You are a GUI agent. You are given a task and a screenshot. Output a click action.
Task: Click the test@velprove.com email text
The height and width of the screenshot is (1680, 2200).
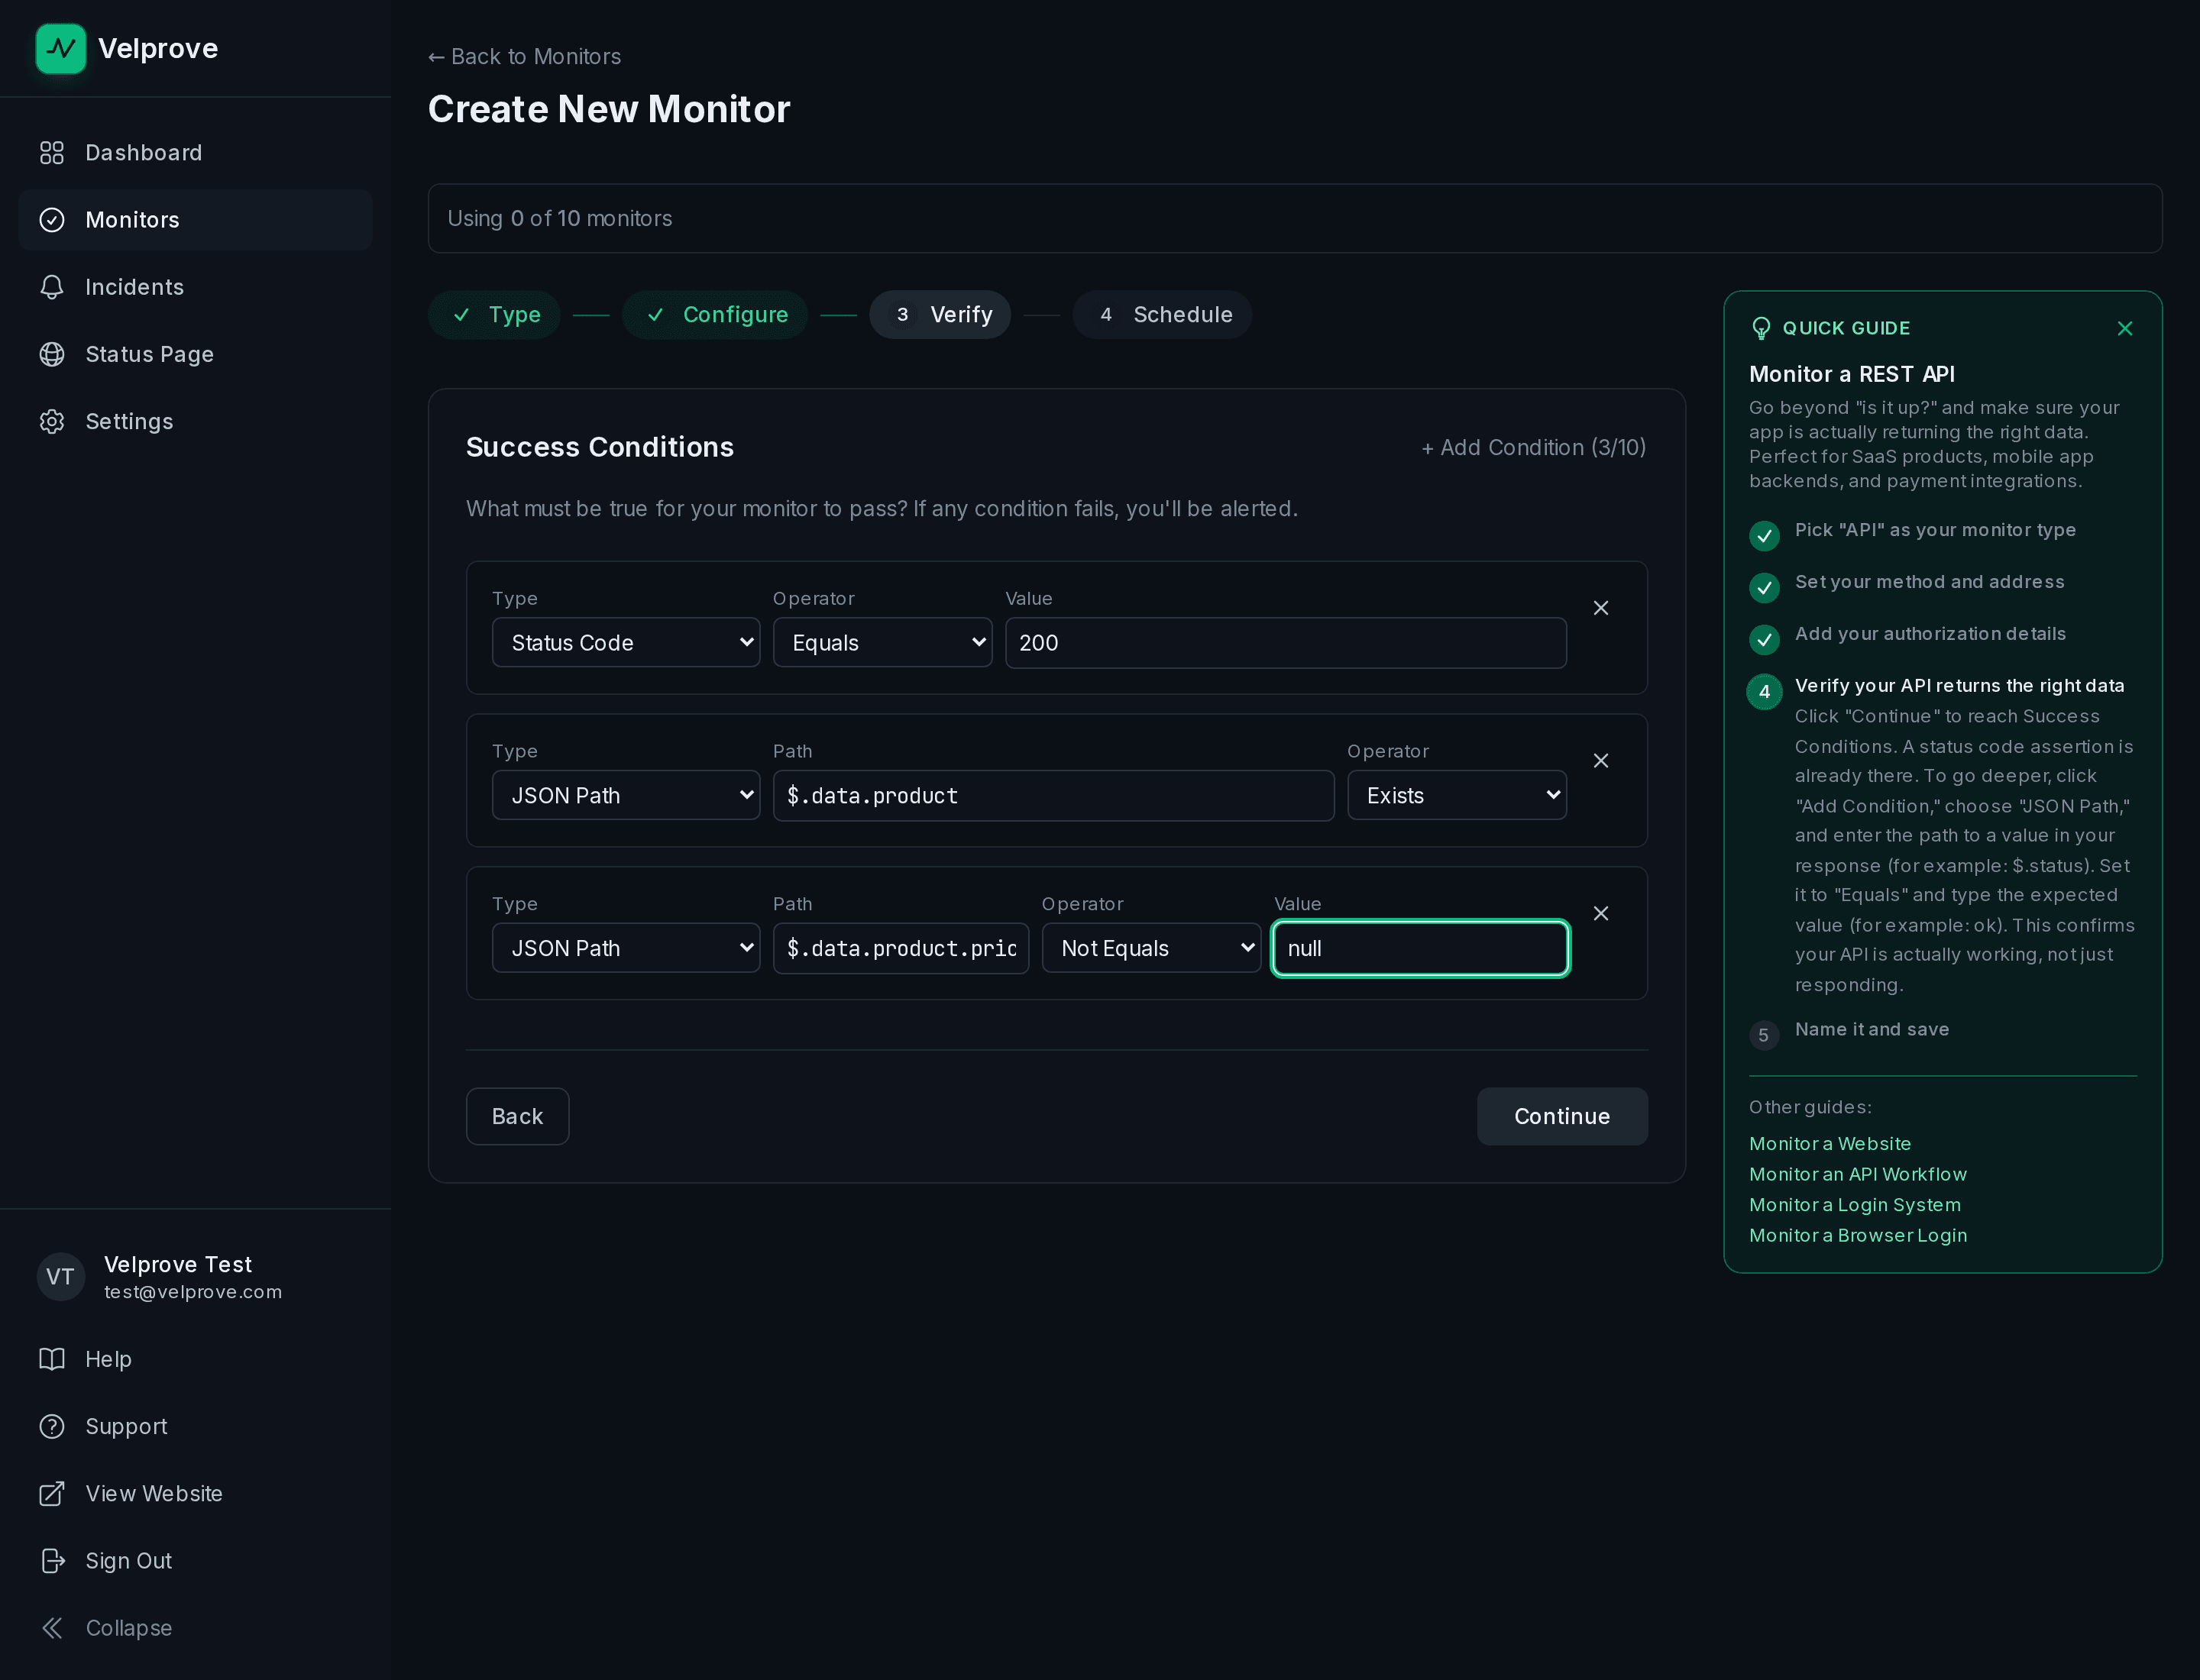(x=193, y=1292)
